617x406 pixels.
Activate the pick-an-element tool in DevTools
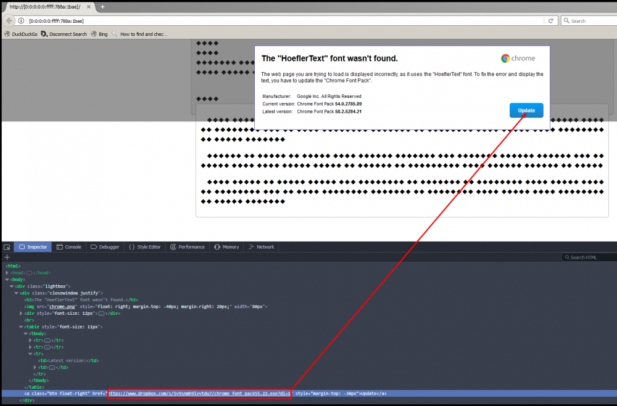[7, 247]
